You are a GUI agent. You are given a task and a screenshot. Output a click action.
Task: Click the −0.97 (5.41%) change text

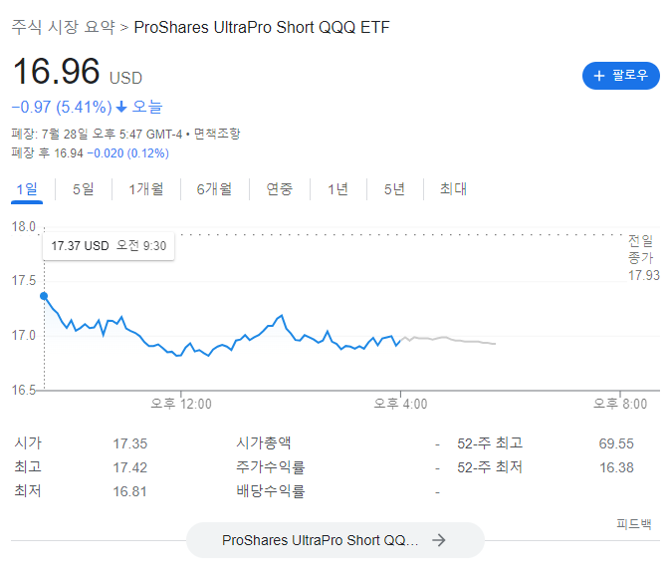pos(62,107)
